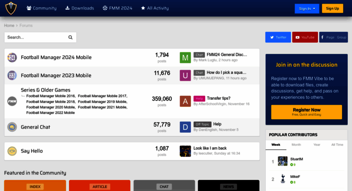Open Football Manager Mobile 2016 subforum
Viewport: 352px width, 191px height.
point(51,96)
